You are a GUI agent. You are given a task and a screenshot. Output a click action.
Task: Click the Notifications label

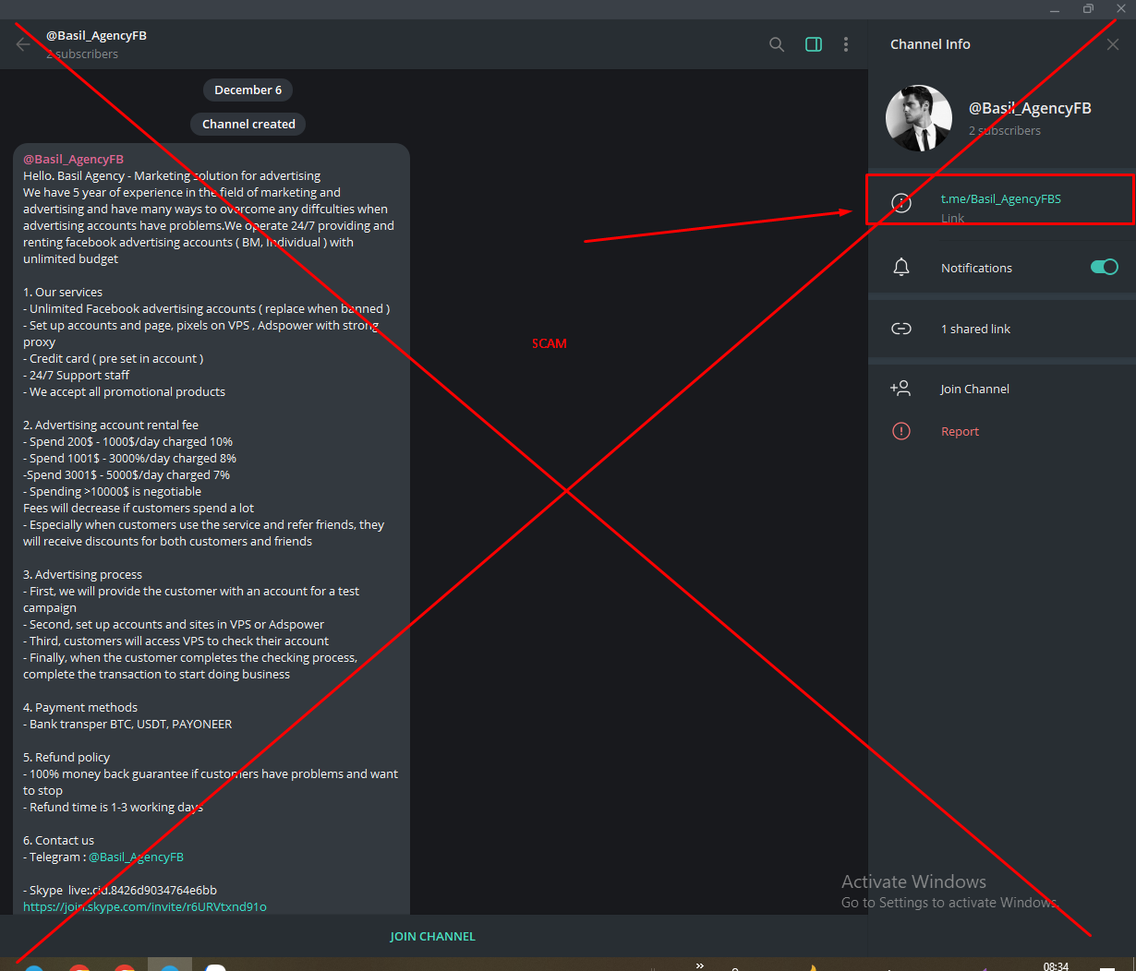pyautogui.click(x=976, y=268)
